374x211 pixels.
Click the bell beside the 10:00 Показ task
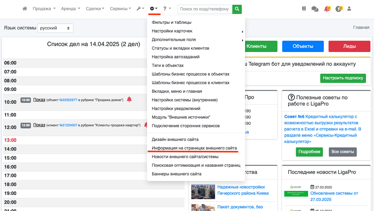pos(129,99)
